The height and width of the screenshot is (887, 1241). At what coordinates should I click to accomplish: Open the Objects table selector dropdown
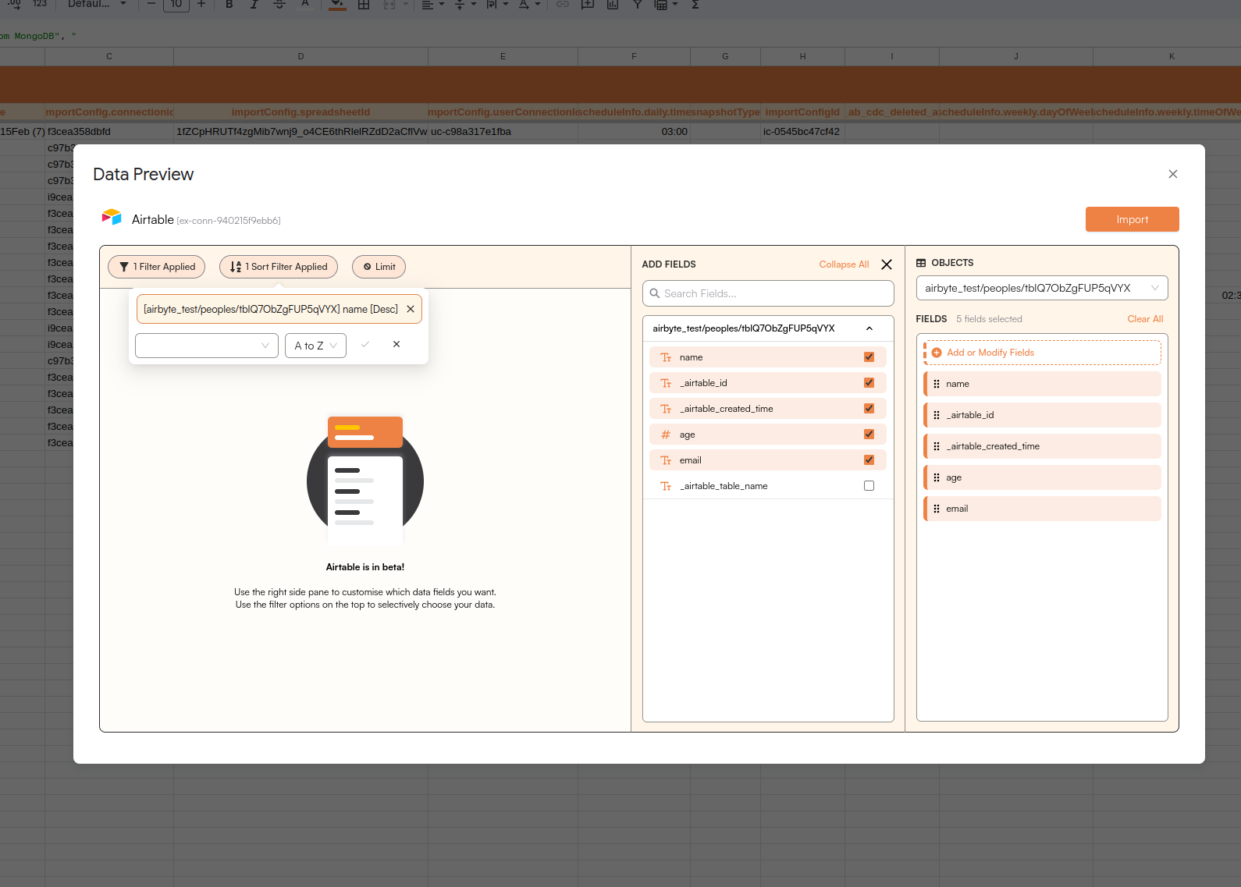point(1041,288)
